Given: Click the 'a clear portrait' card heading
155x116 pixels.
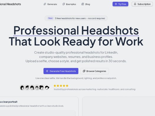Looking at the screenshot, I should coord(9,102).
